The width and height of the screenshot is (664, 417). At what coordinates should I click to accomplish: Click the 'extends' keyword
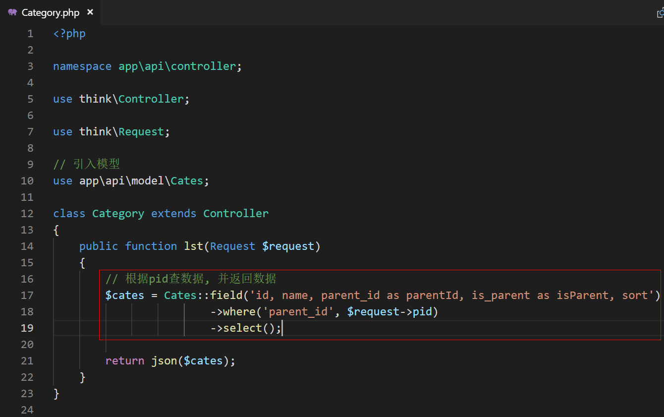174,214
